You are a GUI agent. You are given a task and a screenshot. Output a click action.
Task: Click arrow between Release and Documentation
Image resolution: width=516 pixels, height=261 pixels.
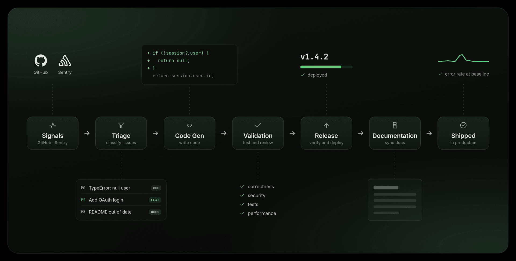361,133
